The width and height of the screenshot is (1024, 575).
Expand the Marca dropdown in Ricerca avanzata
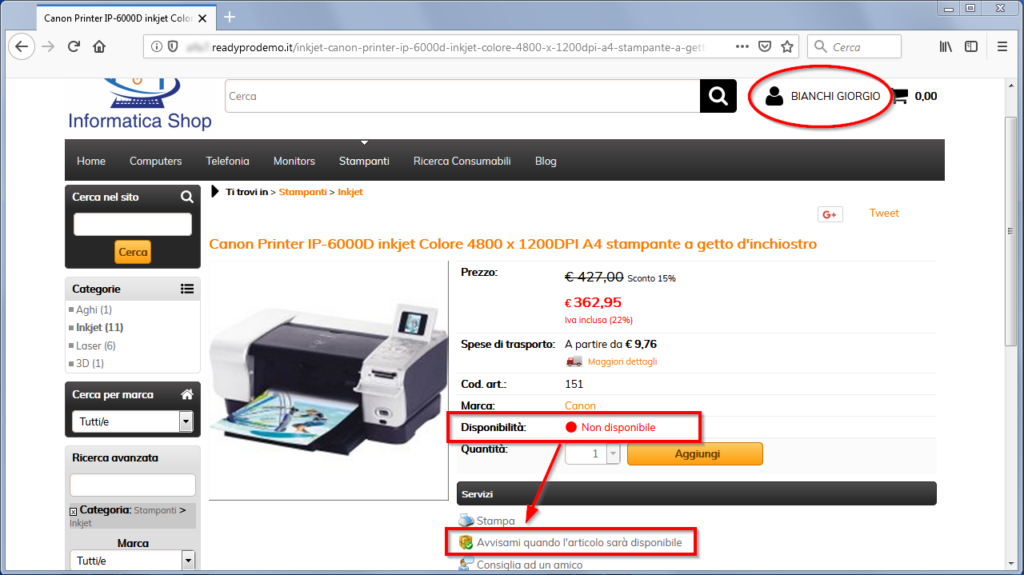189,561
